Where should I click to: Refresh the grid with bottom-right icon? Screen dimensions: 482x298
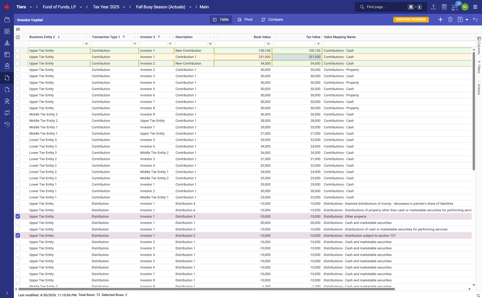(x=478, y=295)
